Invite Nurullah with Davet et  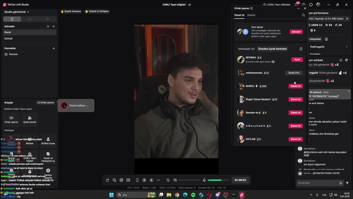(x=296, y=126)
